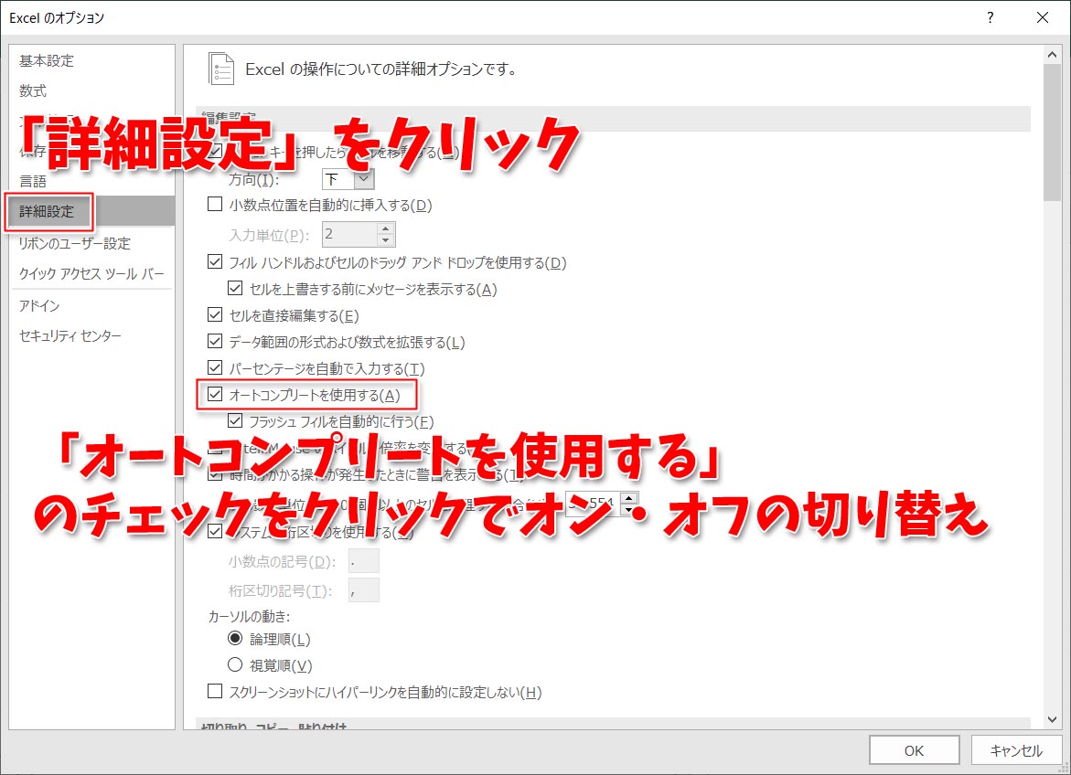Click the 桁区切り記号 input field
Screen dimensions: 1071x775
tap(363, 590)
